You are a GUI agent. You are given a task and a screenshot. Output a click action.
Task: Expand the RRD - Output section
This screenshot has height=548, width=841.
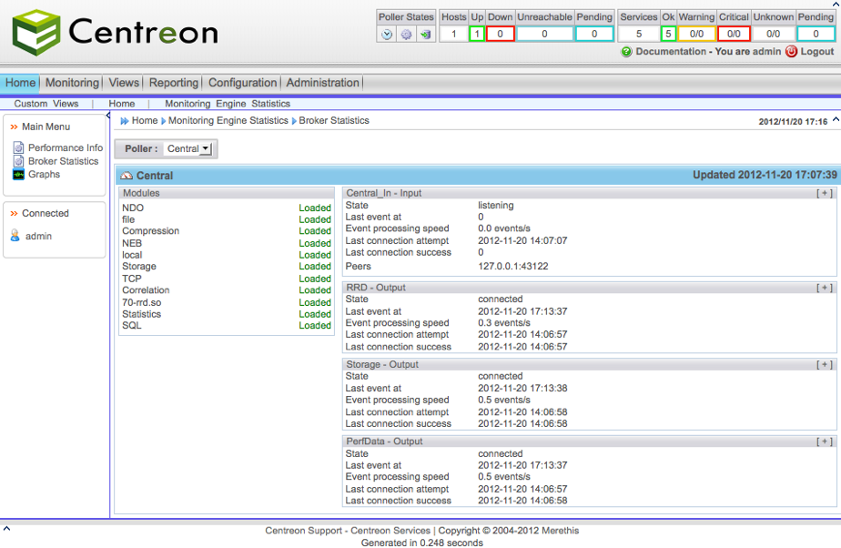click(x=825, y=288)
